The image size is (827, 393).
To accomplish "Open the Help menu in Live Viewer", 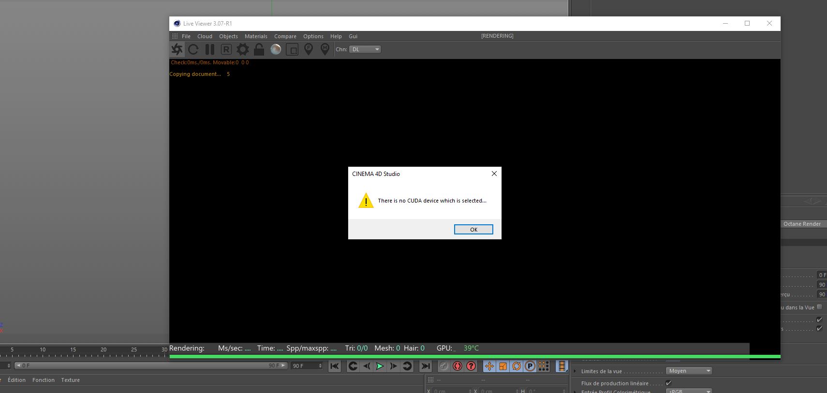I will [336, 36].
